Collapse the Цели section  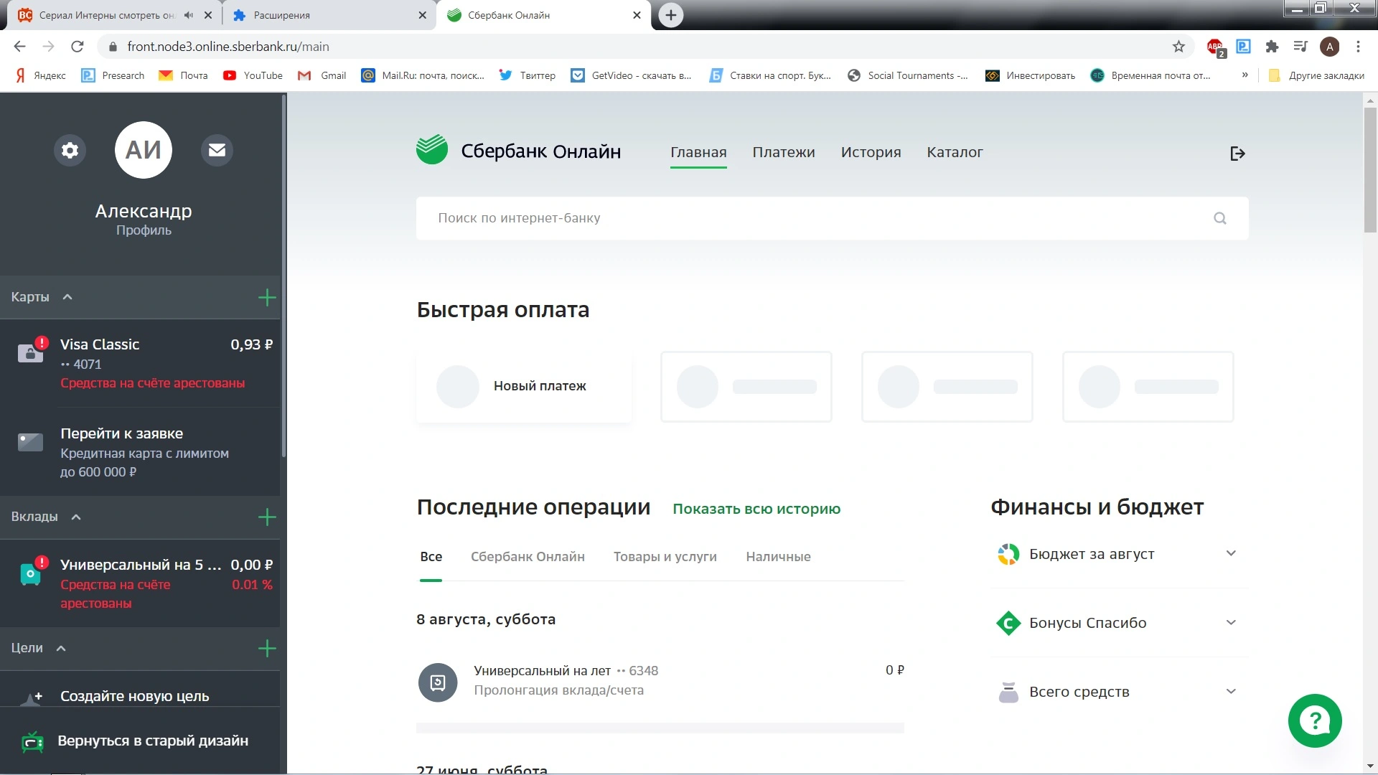pyautogui.click(x=61, y=648)
